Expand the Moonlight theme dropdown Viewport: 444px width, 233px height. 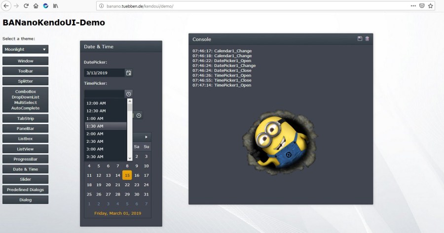click(x=25, y=49)
